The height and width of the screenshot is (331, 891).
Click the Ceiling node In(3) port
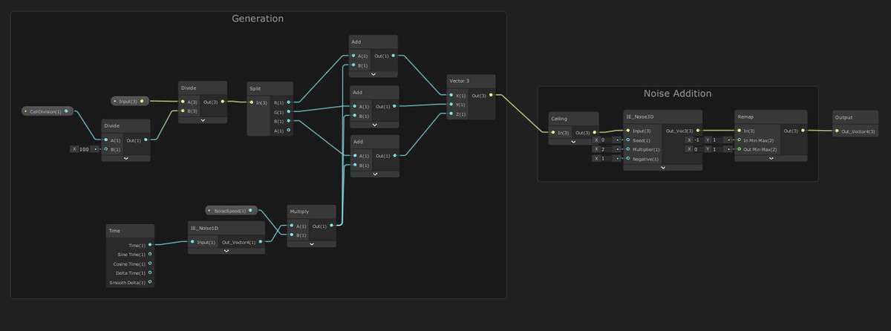pos(552,132)
